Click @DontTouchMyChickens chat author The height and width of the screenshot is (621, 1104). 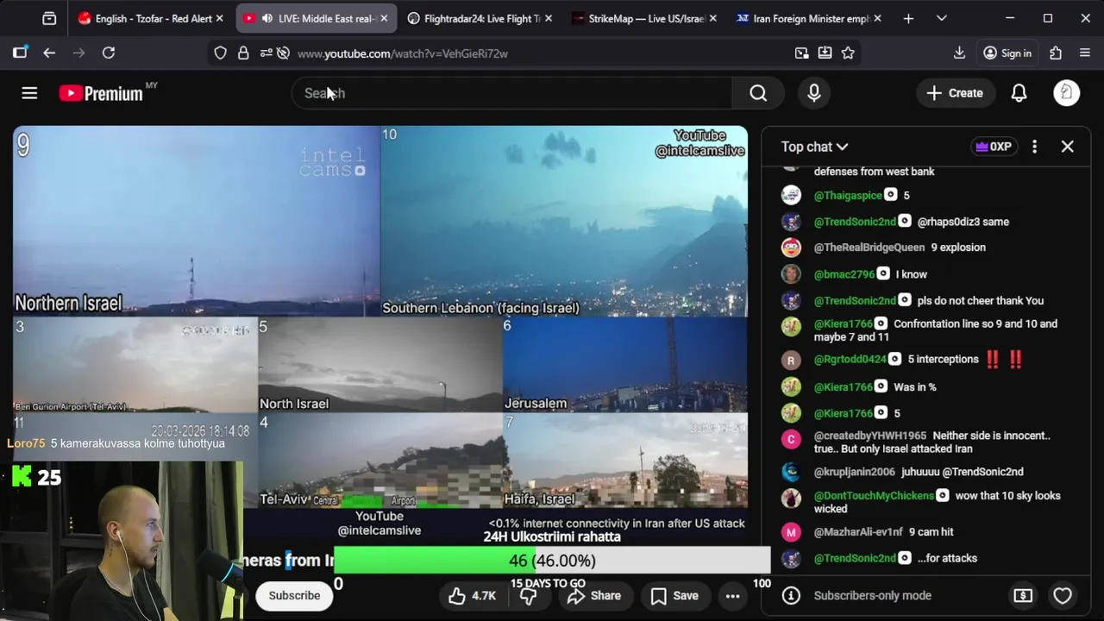tap(874, 496)
